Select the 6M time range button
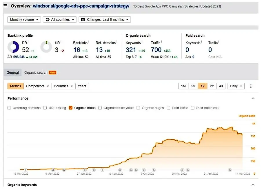 pos(193,86)
